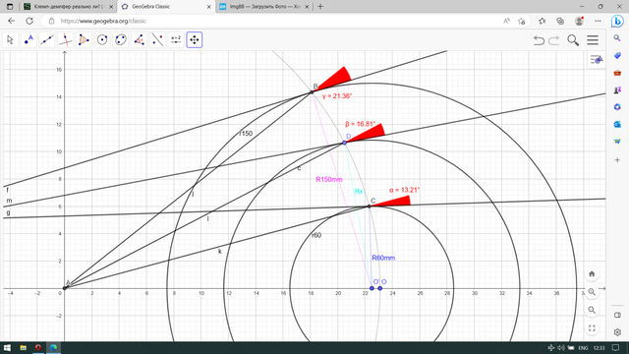Switch to the ImgBB tab
This screenshot has height=354, width=629.
pos(264,7)
